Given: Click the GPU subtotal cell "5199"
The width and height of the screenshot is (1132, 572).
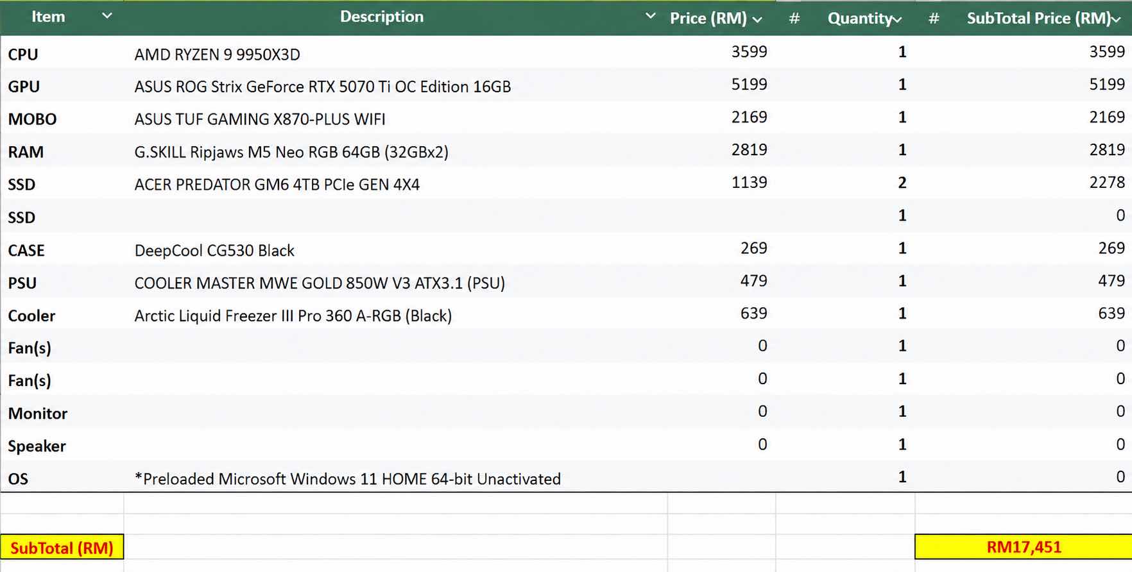Looking at the screenshot, I should (x=1107, y=85).
